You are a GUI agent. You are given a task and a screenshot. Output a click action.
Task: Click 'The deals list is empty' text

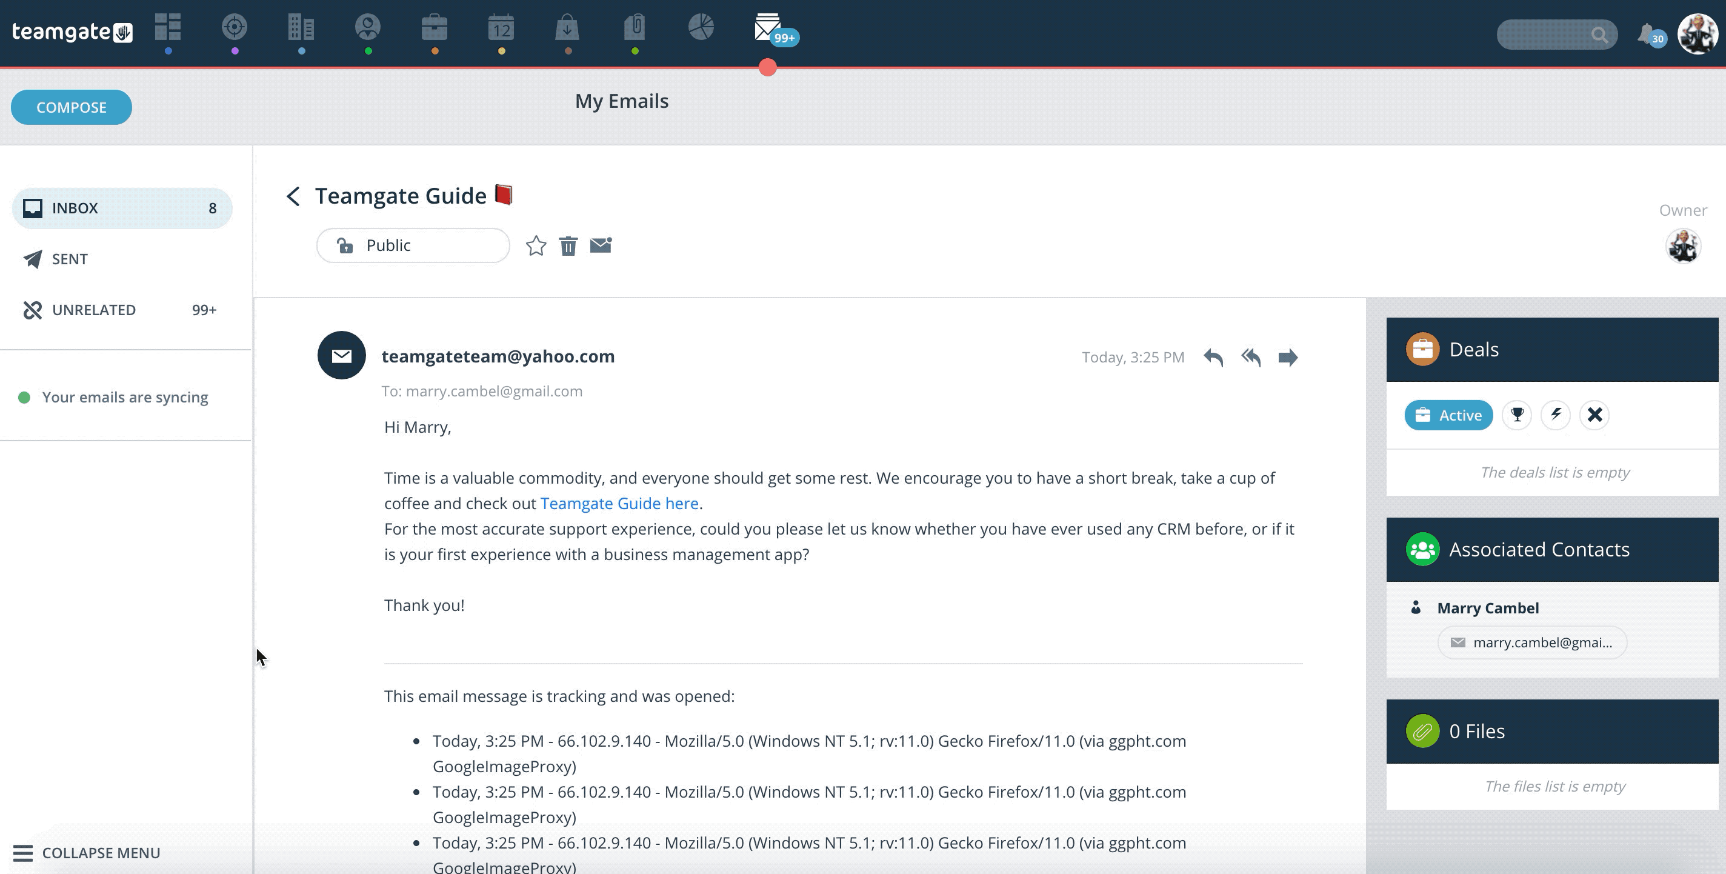tap(1554, 473)
